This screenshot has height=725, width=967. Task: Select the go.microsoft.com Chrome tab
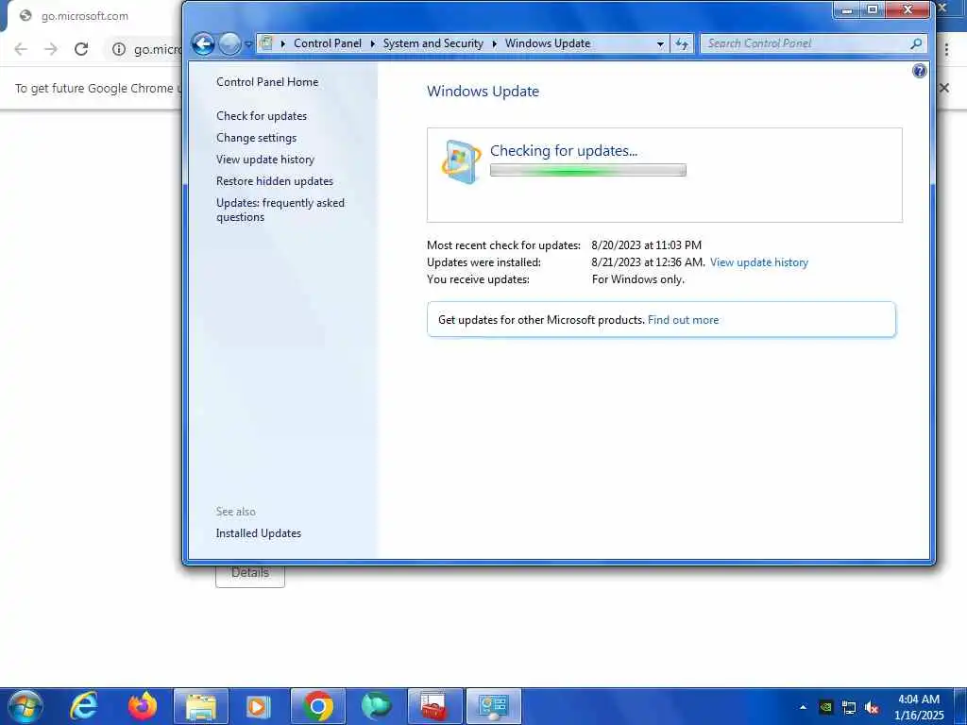pos(84,16)
